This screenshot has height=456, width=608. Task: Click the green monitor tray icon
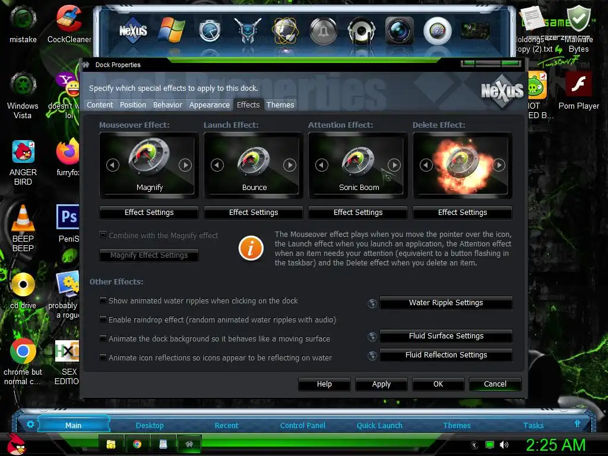click(x=490, y=445)
